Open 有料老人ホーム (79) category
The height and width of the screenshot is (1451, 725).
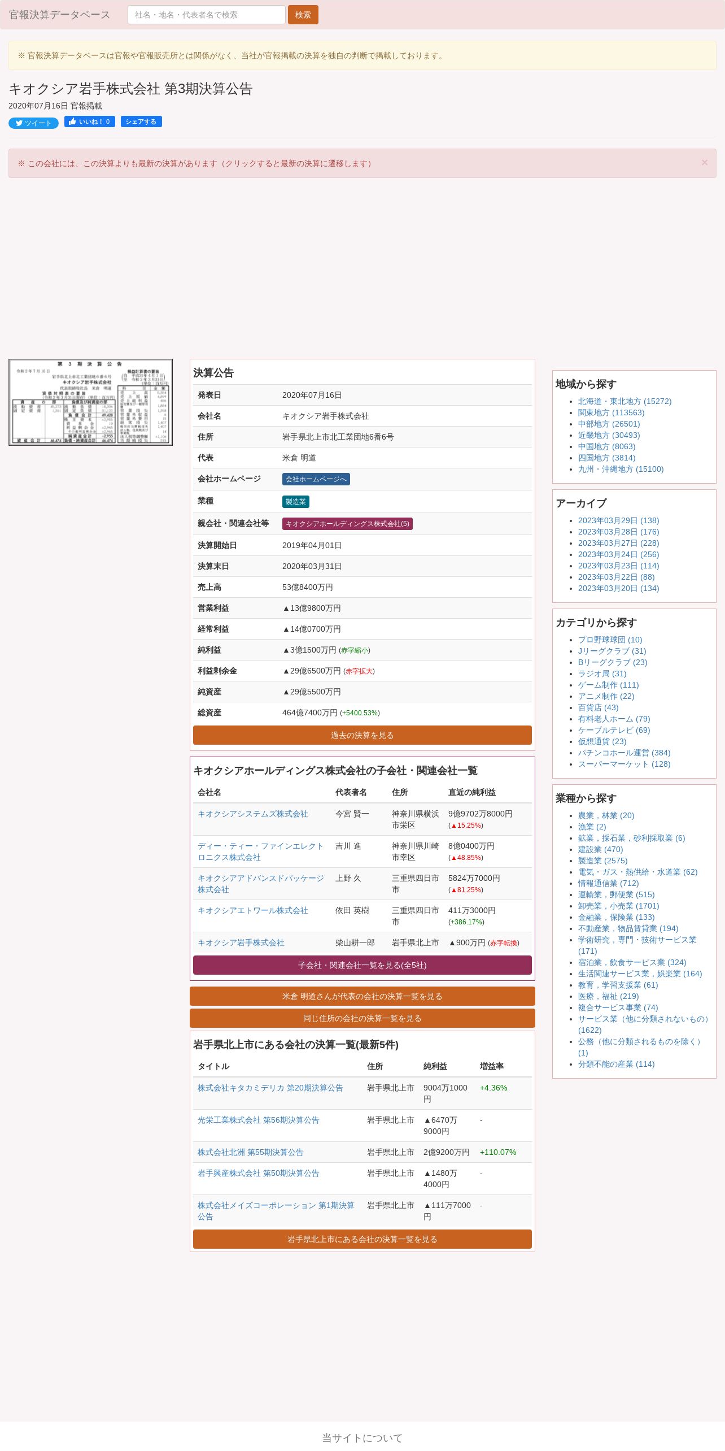coord(614,719)
